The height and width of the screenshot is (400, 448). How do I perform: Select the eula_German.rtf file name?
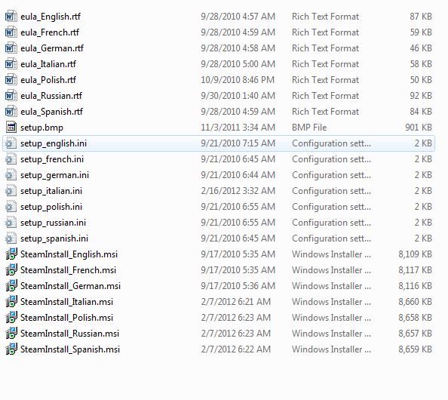click(x=52, y=48)
